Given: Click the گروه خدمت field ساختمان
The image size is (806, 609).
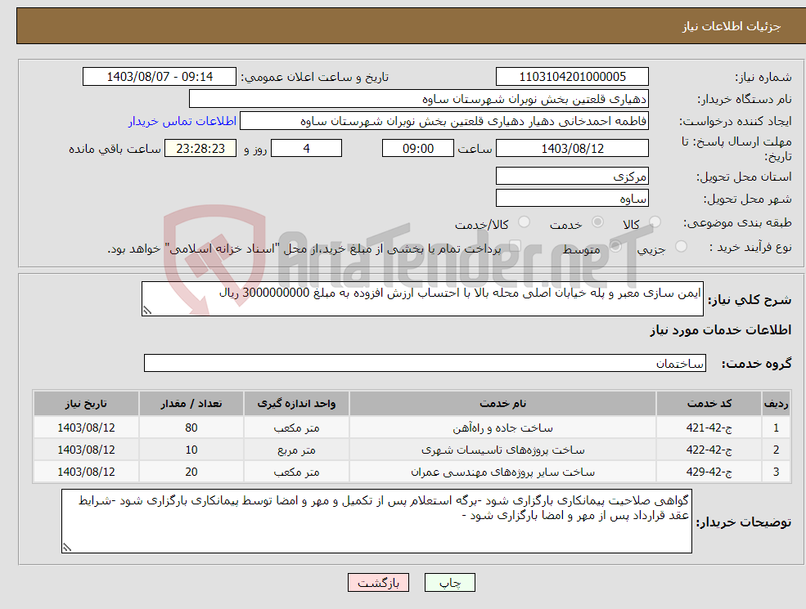Looking at the screenshot, I should pyautogui.click(x=425, y=363).
